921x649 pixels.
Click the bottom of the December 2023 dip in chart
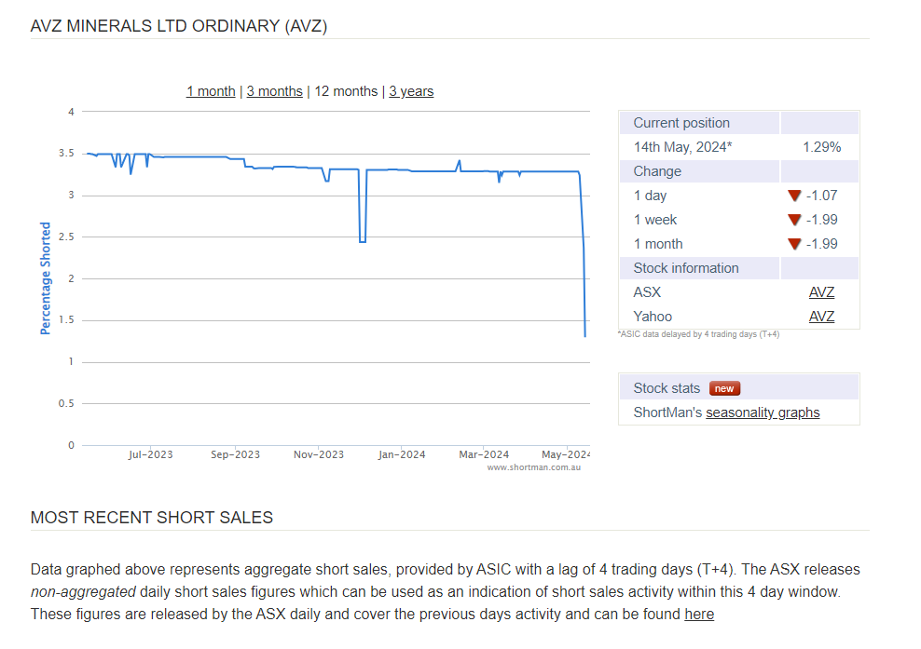362,242
